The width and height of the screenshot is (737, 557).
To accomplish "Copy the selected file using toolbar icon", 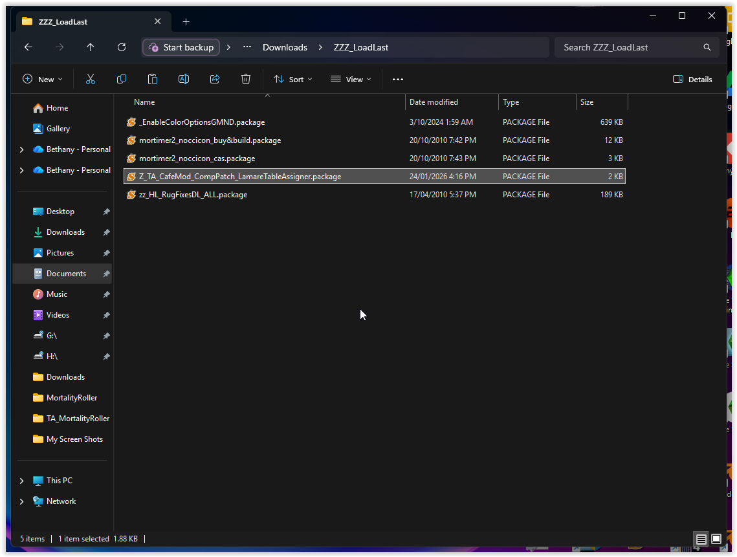I will point(122,79).
